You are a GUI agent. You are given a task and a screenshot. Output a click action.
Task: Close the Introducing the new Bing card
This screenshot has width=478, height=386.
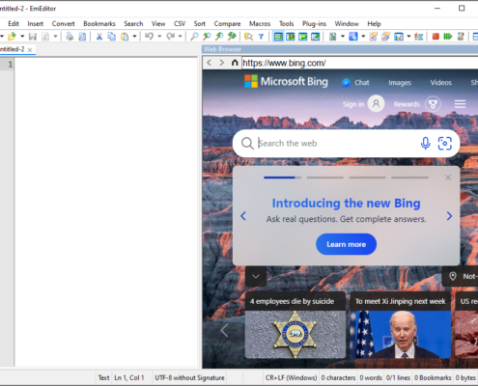448,178
